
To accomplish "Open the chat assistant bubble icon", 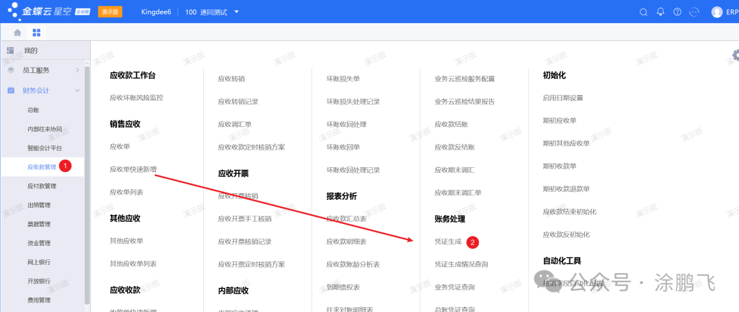I will (x=695, y=12).
